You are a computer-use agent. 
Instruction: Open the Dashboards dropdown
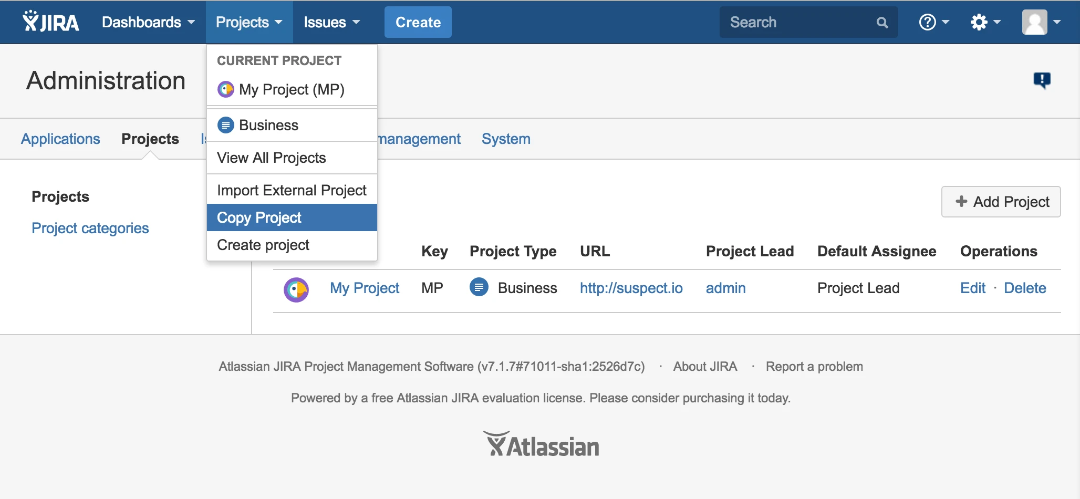147,22
